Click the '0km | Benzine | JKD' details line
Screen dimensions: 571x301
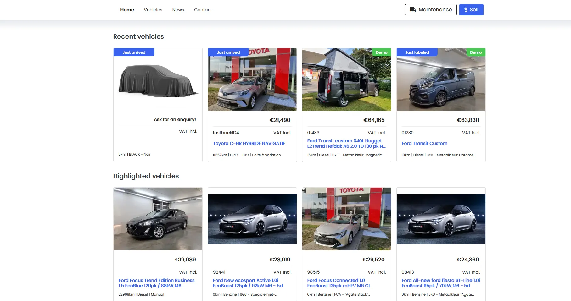[438, 294]
